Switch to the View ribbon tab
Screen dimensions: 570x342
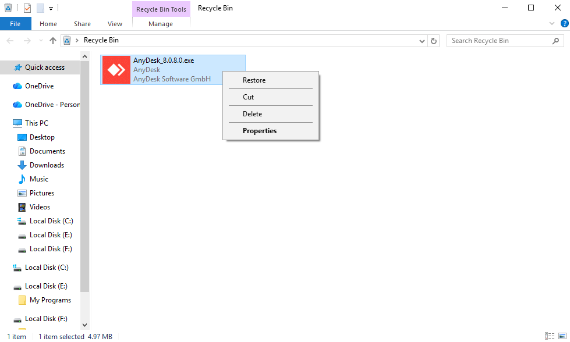pos(115,24)
